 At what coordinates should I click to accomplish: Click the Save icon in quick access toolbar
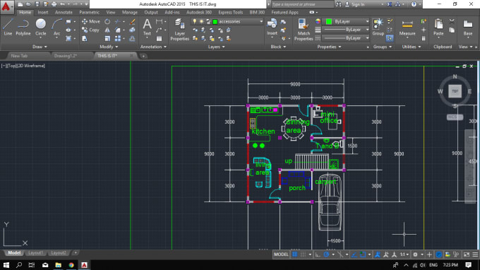(x=37, y=4)
